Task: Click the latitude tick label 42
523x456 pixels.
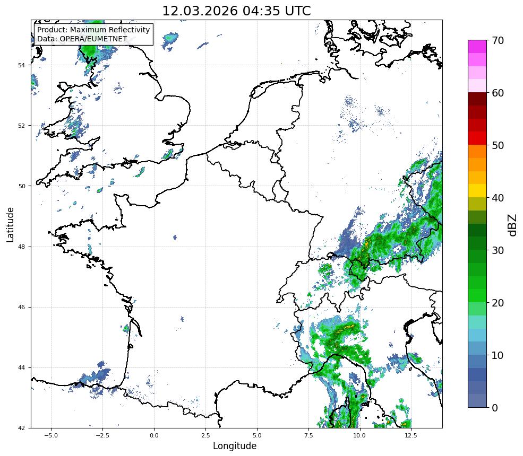Action: point(21,428)
